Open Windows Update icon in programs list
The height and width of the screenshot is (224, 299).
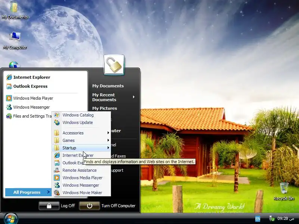[x=57, y=122]
